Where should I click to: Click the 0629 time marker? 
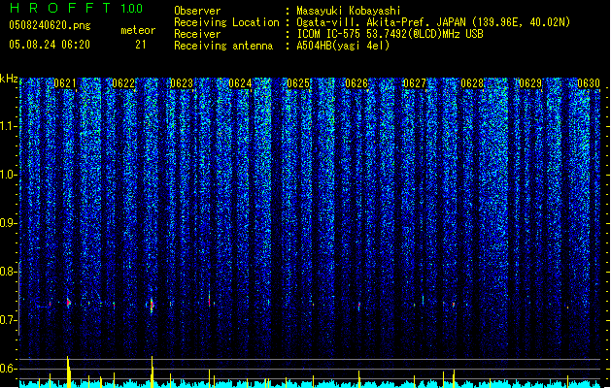click(530, 83)
